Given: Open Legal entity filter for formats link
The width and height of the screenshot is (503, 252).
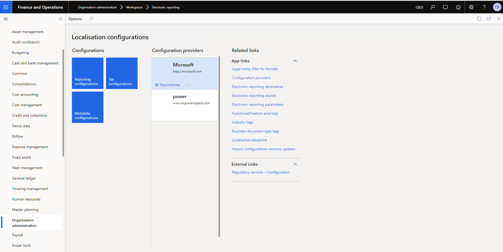Looking at the screenshot, I should 255,69.
